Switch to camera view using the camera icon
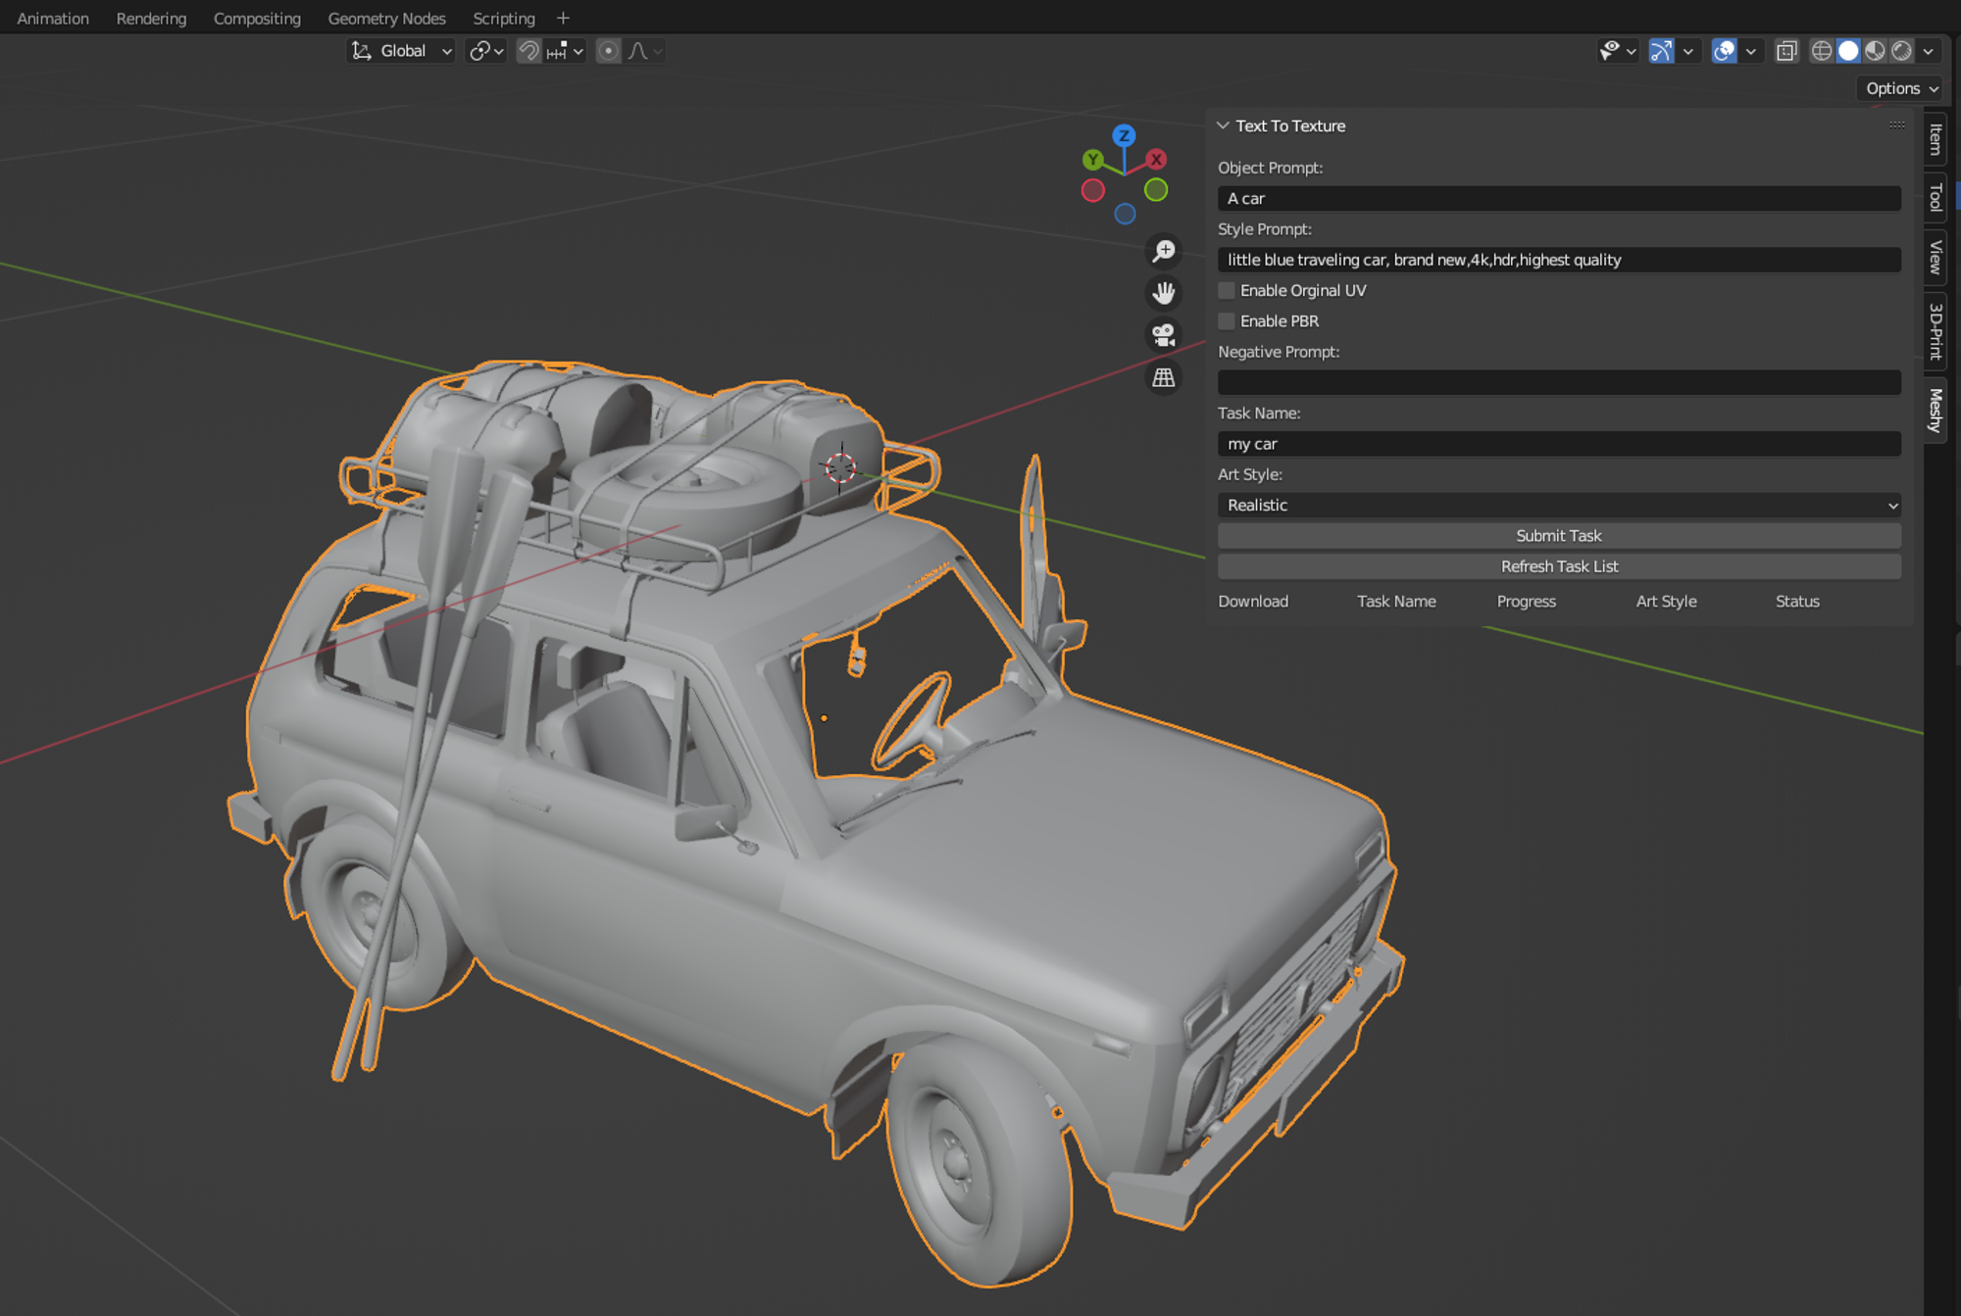The height and width of the screenshot is (1316, 1961). (x=1163, y=335)
